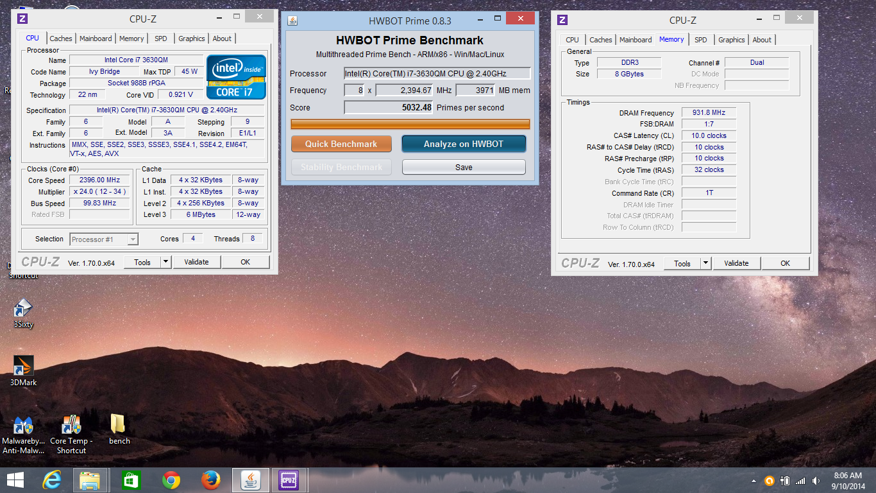Click the volume speaker tray icon
The height and width of the screenshot is (493, 876).
coord(816,481)
